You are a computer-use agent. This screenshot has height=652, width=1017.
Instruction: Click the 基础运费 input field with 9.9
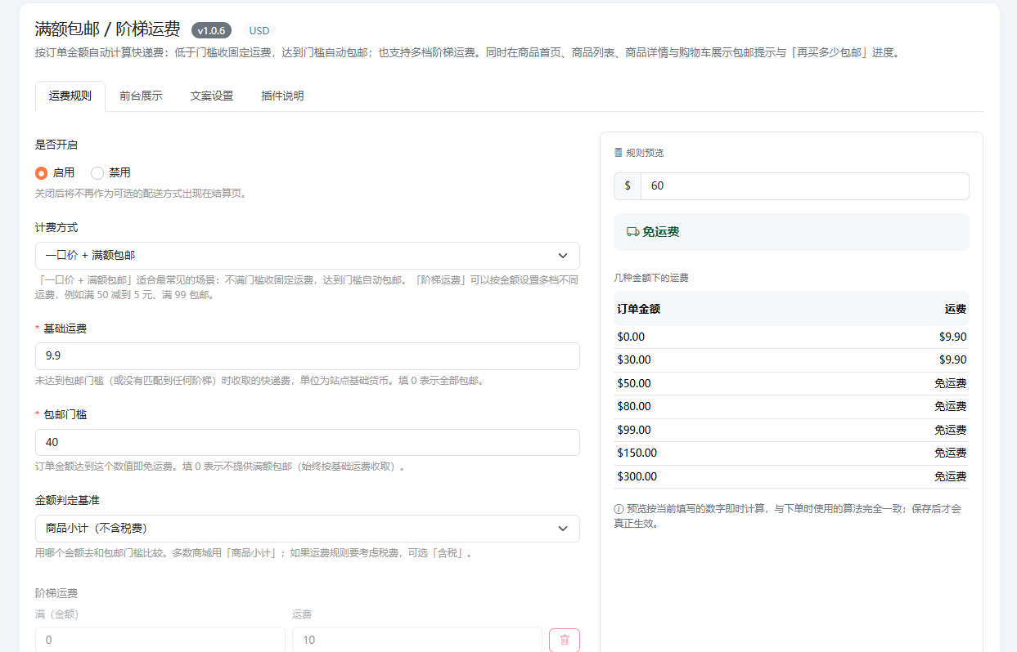[308, 356]
